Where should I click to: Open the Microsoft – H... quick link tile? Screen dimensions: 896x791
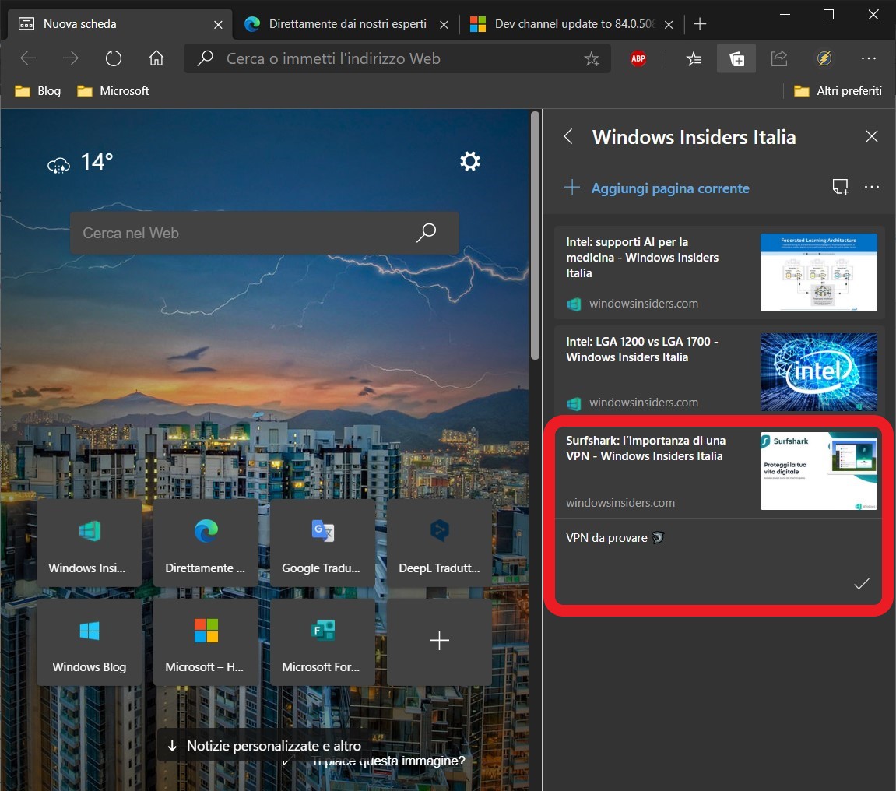(206, 642)
